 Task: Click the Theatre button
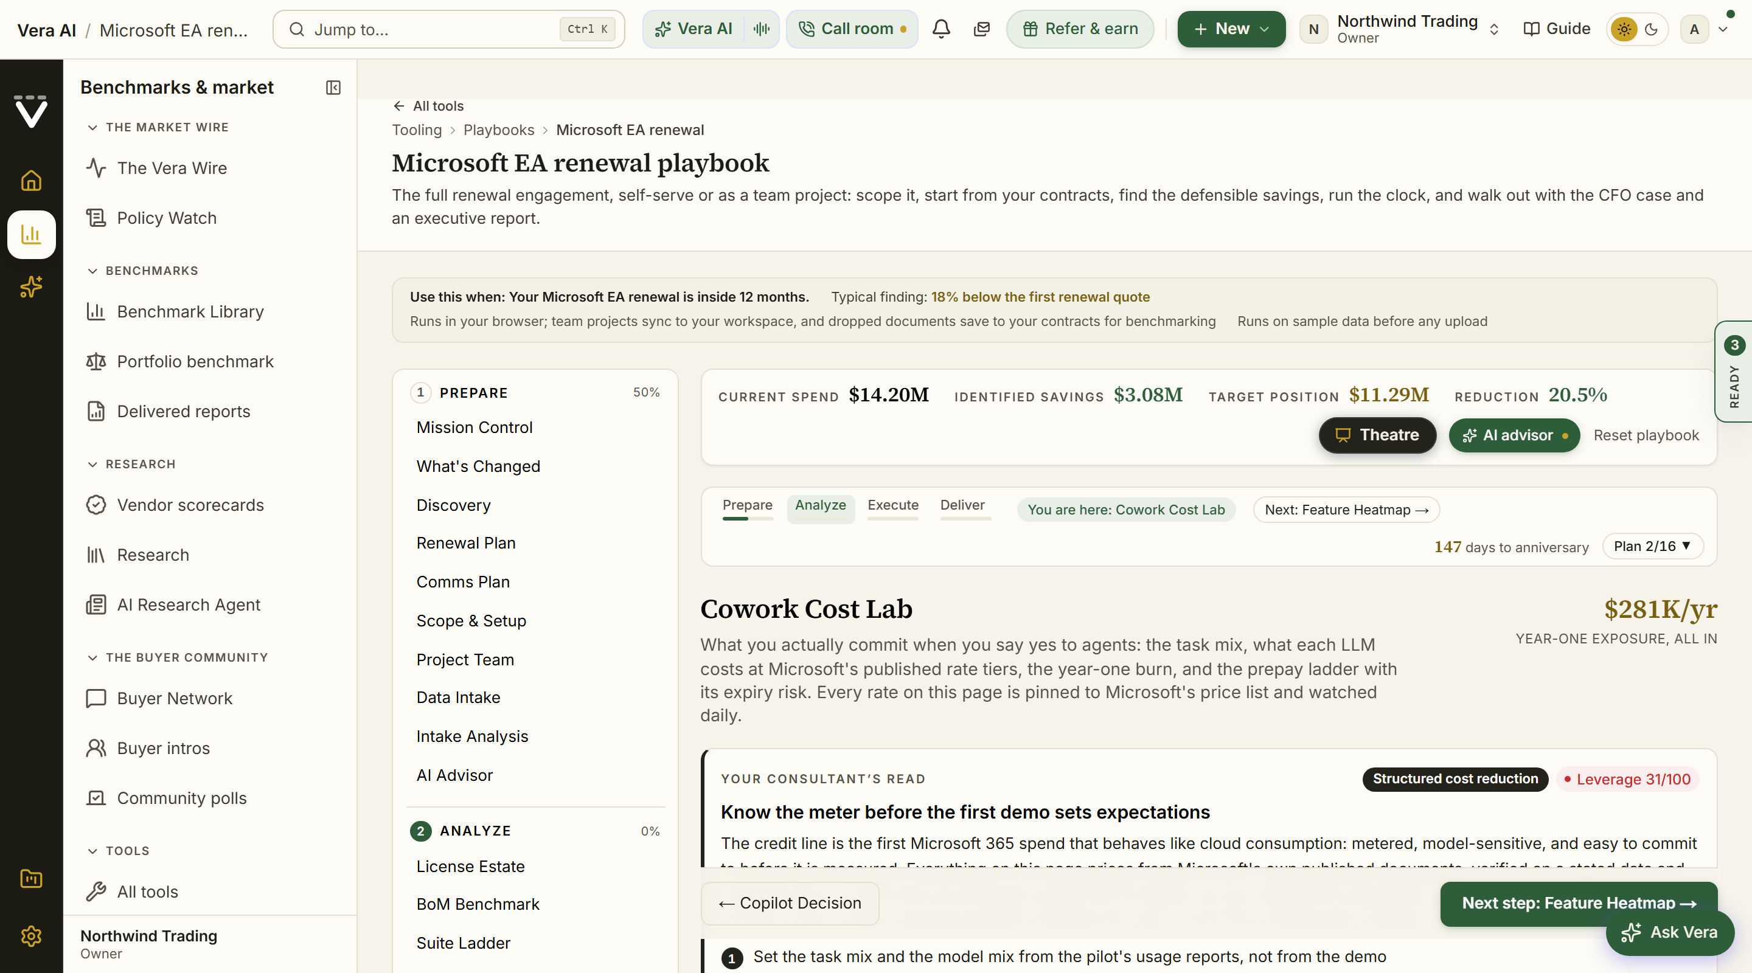tap(1377, 435)
